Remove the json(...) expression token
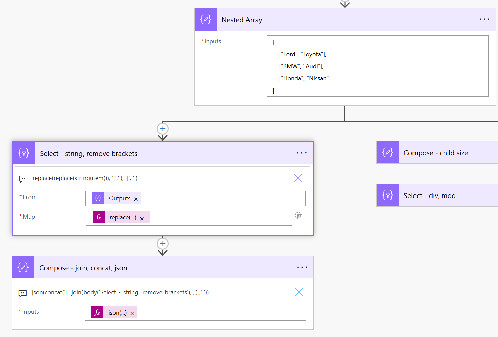This screenshot has width=498, height=337. (x=132, y=313)
